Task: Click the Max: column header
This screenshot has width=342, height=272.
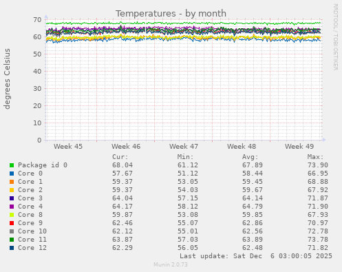Action: click(x=315, y=157)
